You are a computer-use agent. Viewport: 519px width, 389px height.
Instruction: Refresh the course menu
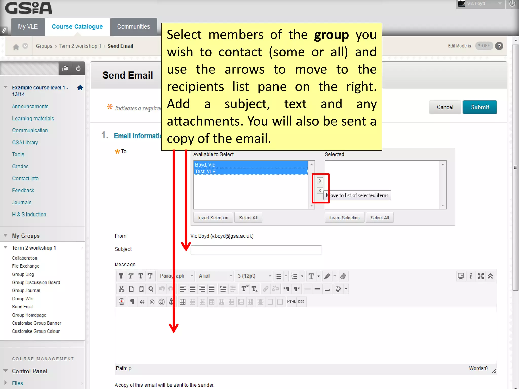(x=78, y=68)
